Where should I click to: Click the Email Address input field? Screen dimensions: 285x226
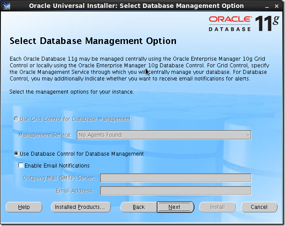176,190
